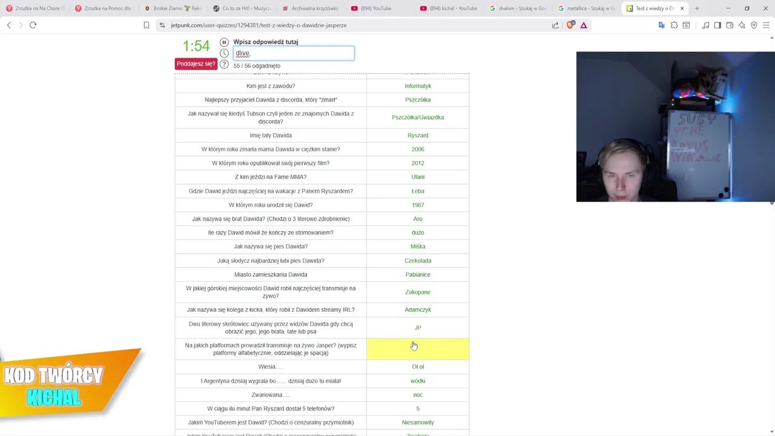
Task: Switch to the 'shalom - Szukaj w Goo' tab
Action: pos(519,8)
